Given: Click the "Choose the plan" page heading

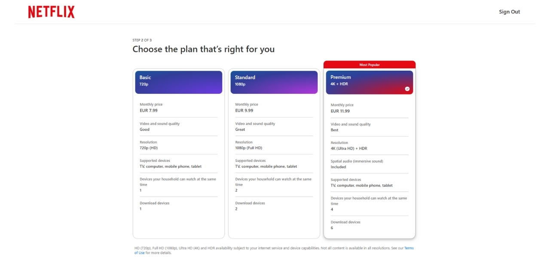Looking at the screenshot, I should (x=203, y=49).
